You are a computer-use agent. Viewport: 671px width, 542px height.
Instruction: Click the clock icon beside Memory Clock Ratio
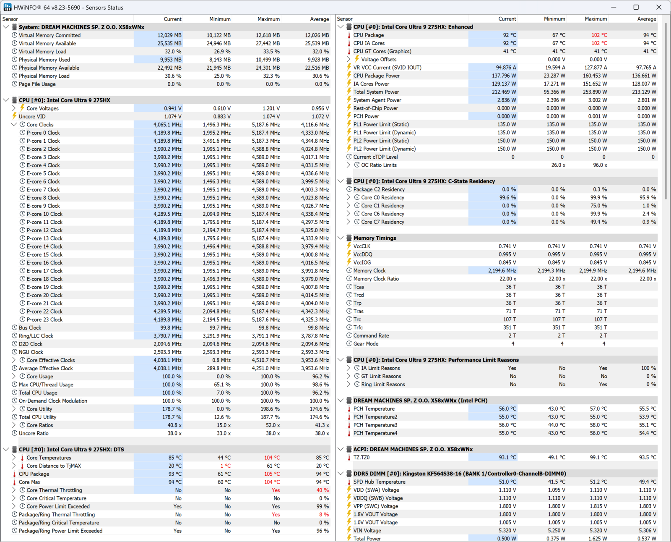(349, 278)
